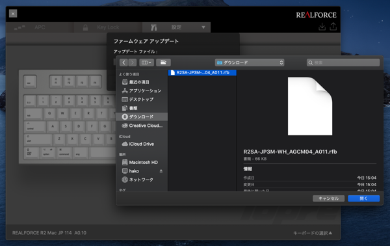Click the iCloud Drive cloud icon

click(x=125, y=144)
